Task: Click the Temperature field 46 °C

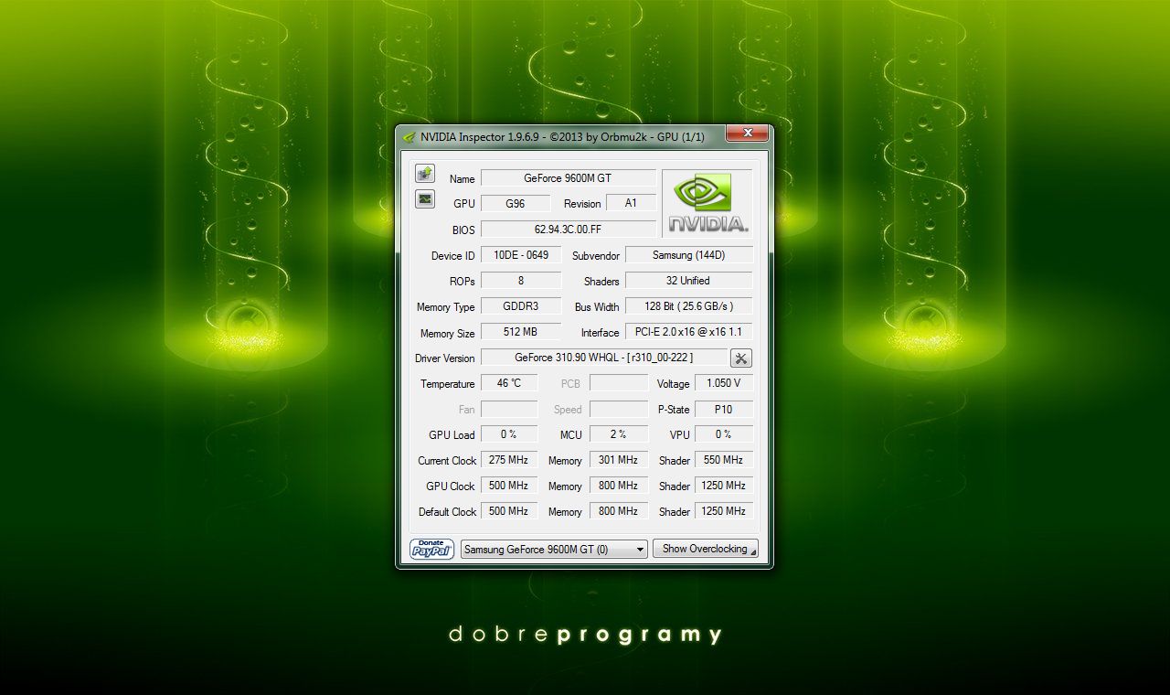Action: (x=509, y=383)
